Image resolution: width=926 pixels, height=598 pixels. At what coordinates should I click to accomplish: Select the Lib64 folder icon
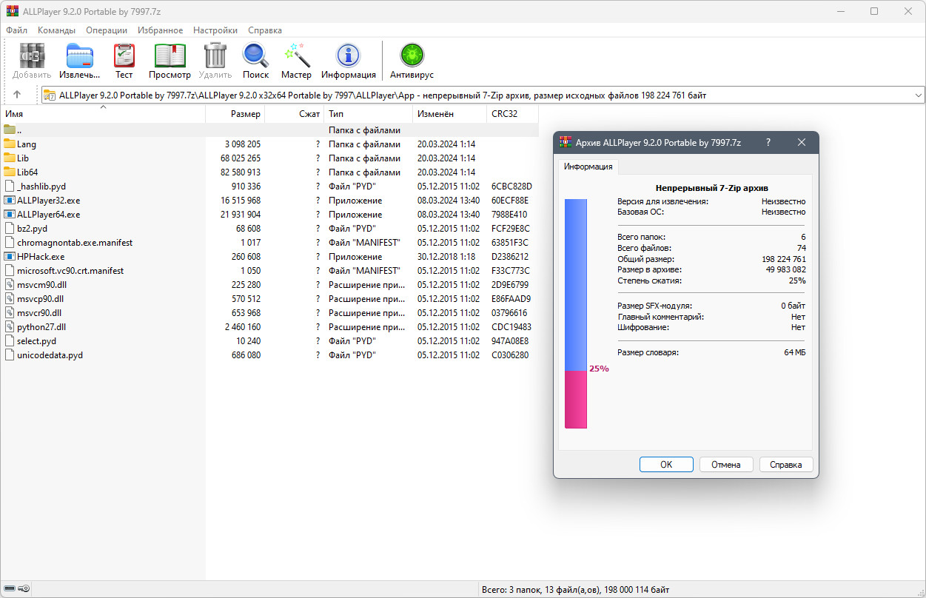point(10,172)
